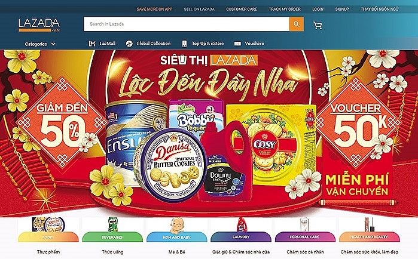The height and width of the screenshot is (259, 418).
Task: Click the Voucher 50K promo banner
Action: point(357,122)
